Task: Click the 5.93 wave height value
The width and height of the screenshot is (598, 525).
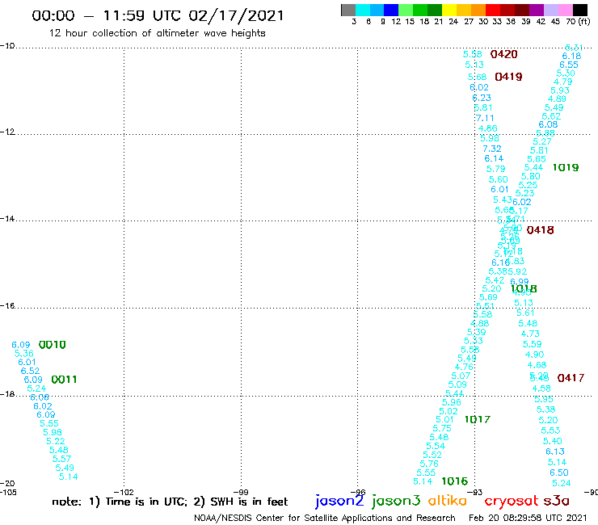Action: tap(560, 90)
